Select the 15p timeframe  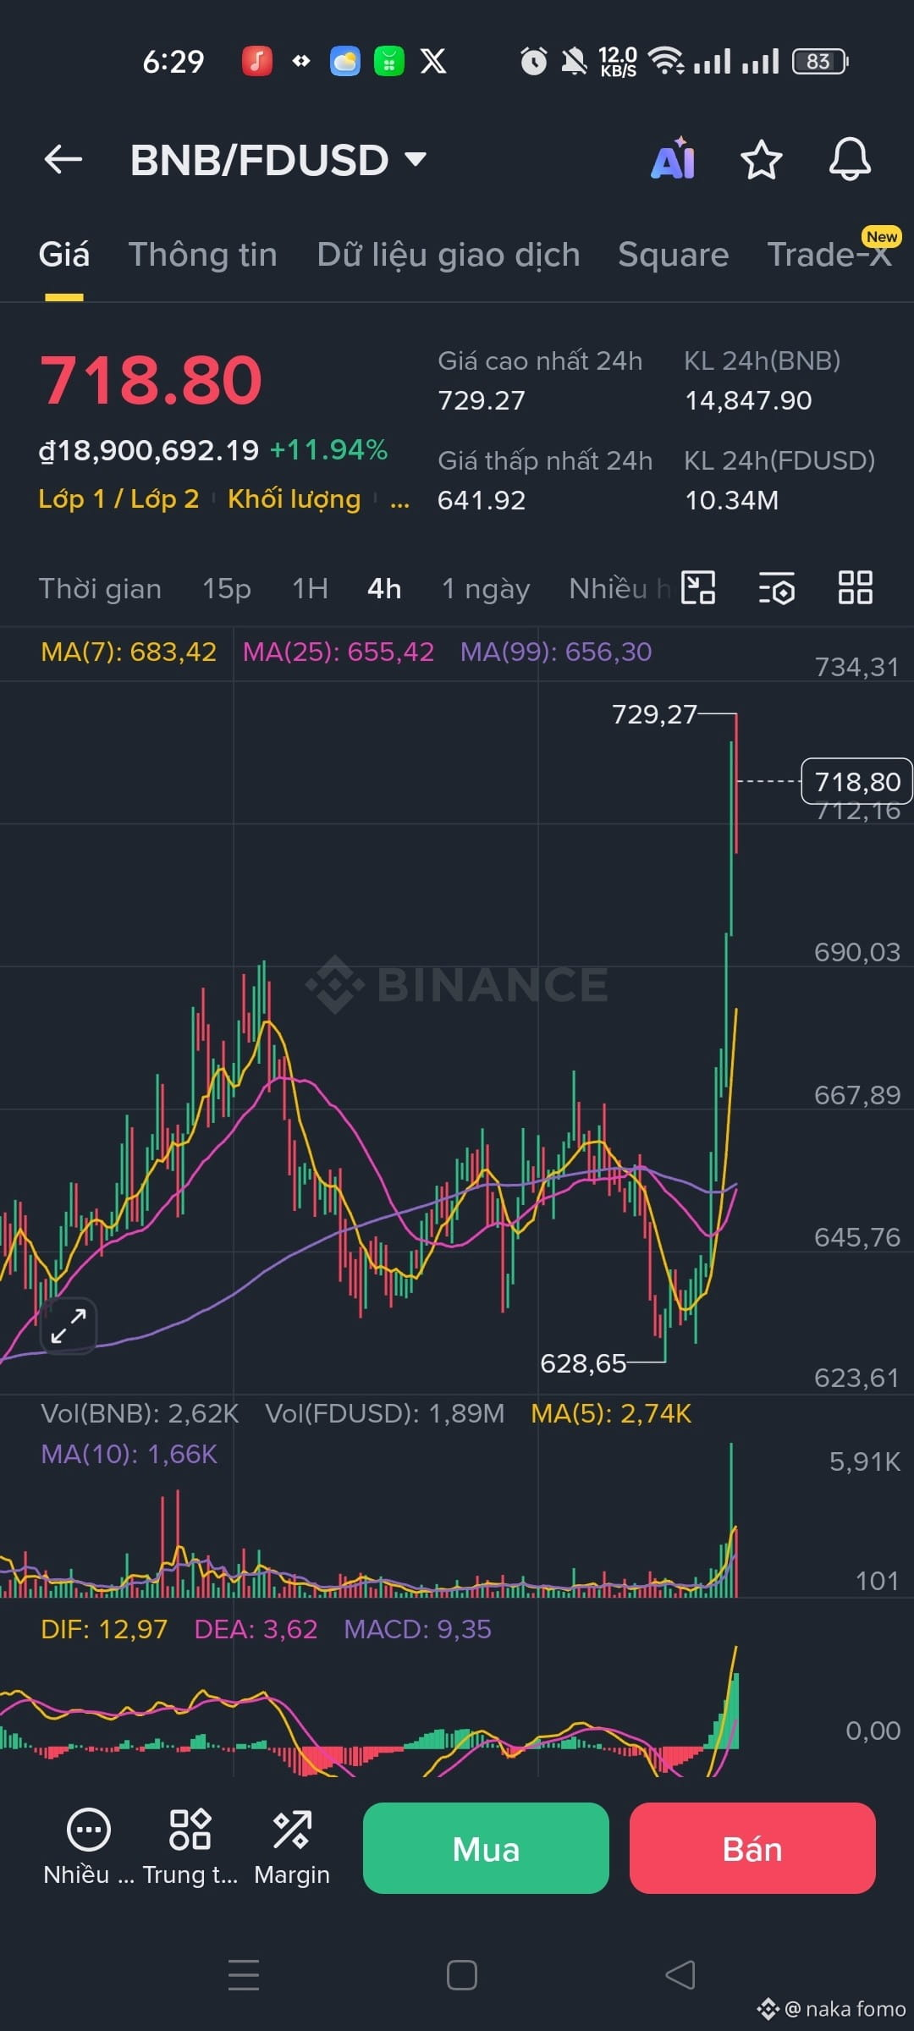click(x=227, y=588)
